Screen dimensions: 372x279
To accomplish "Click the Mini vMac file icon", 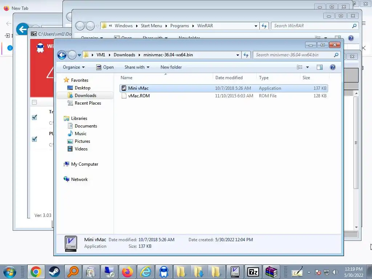I will click(124, 88).
